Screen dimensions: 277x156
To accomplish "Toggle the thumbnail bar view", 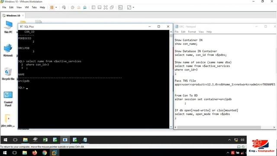I will [x=100, y=7].
